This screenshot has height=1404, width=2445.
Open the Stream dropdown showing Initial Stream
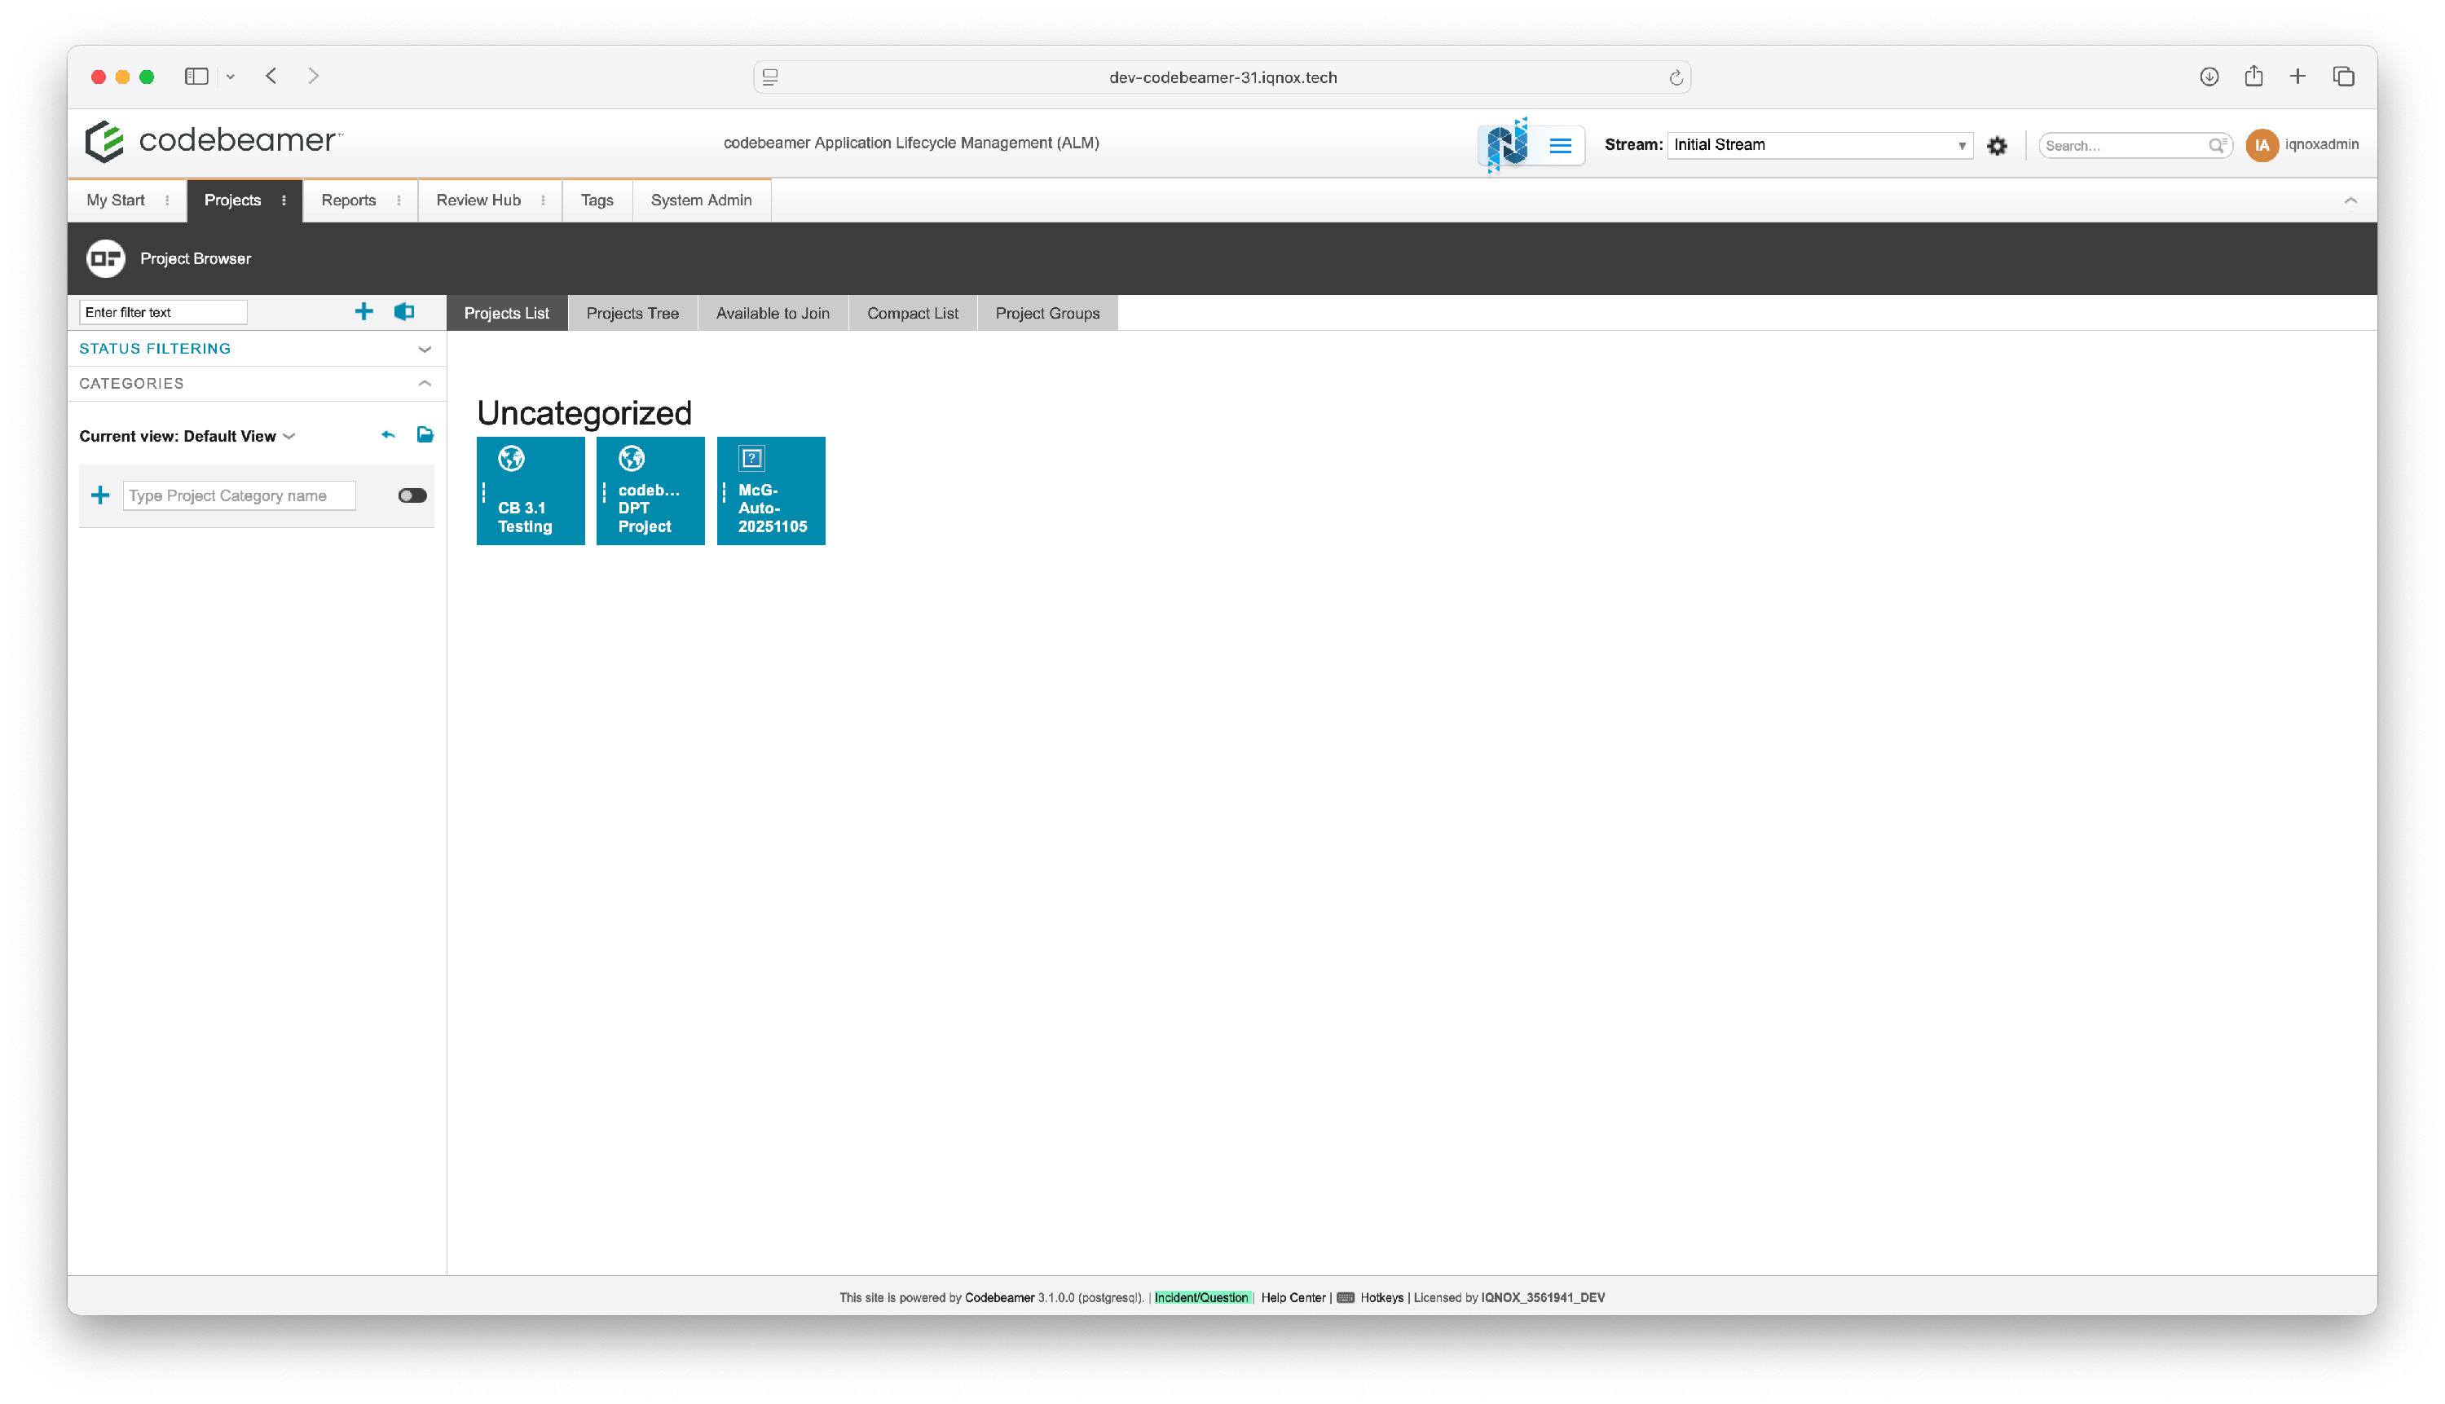[x=1818, y=145]
